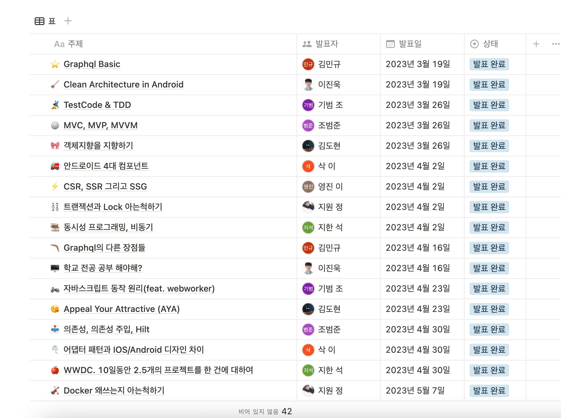Click the fire truck icon of 안드로이드 4대 컴포넌트
This screenshot has width=561, height=418.
(55, 166)
